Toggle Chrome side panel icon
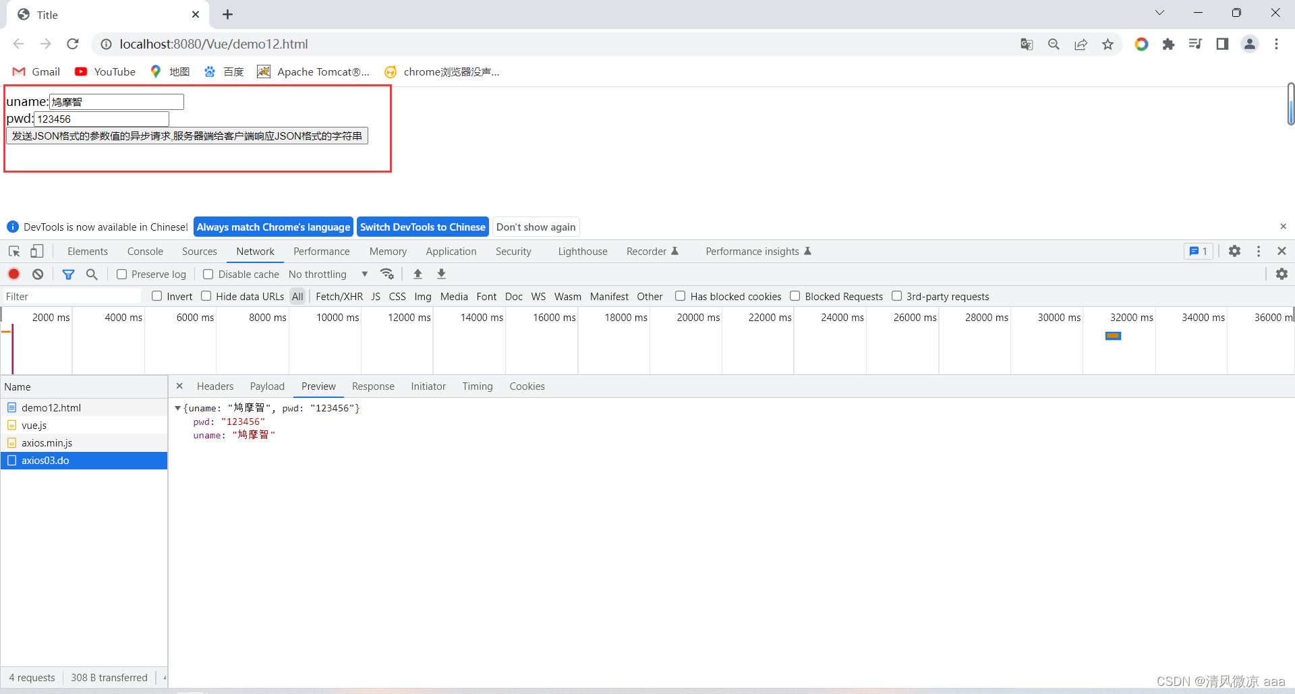Viewport: 1295px width, 694px height. coord(1222,44)
